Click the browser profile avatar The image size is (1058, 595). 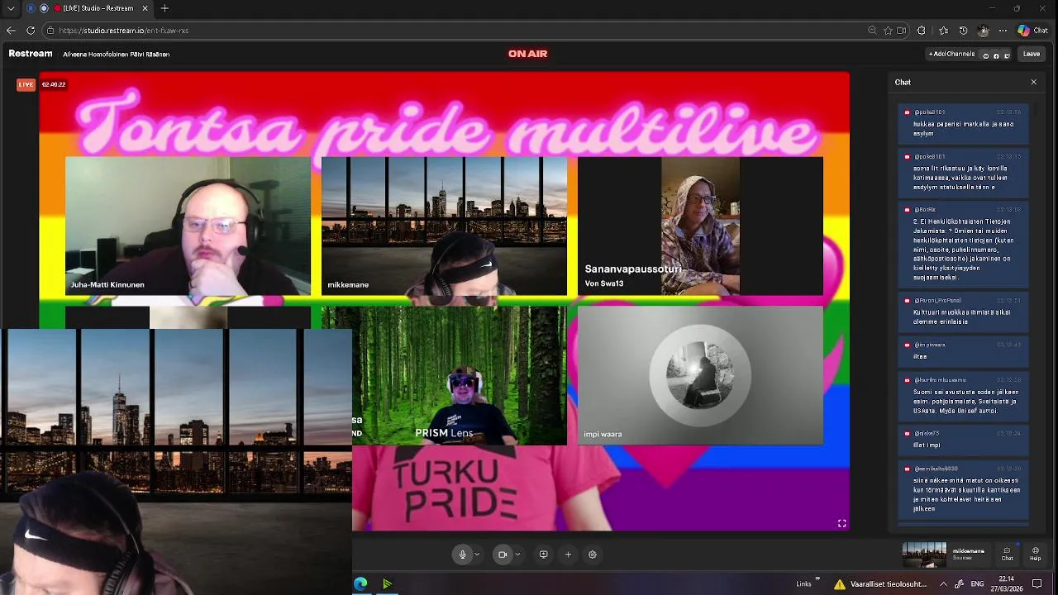[983, 31]
